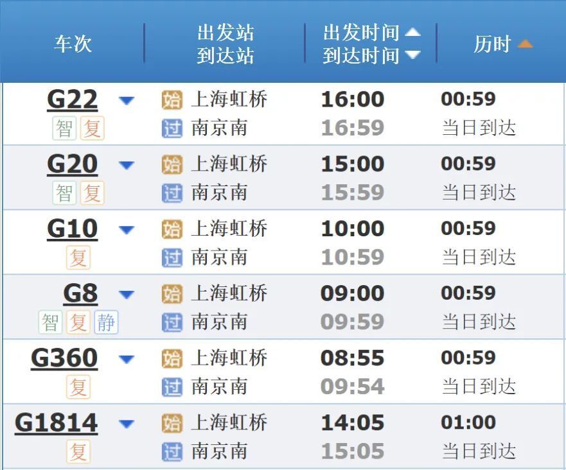Click the 过 passing station icon beside 南京南 for G10
The width and height of the screenshot is (566, 470).
pos(172,258)
